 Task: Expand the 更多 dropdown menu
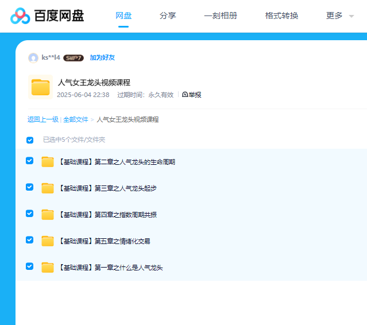(x=340, y=16)
